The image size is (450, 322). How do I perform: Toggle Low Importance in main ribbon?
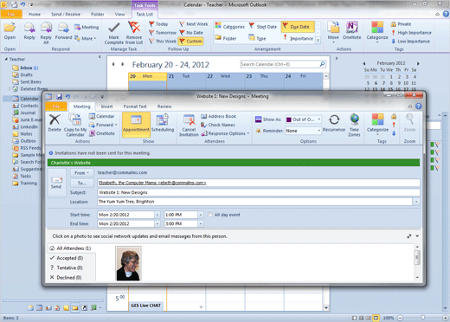[410, 42]
